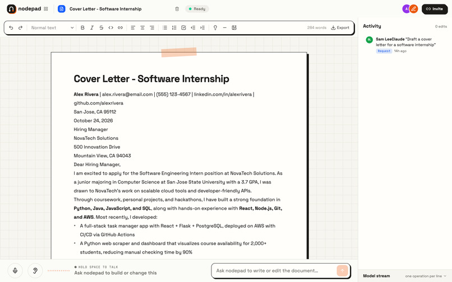Click the Request tag in Activity
The height and width of the screenshot is (282, 452).
(384, 51)
